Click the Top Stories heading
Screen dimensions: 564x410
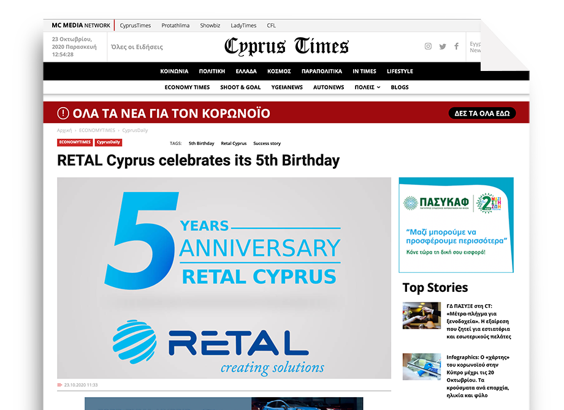click(x=435, y=288)
